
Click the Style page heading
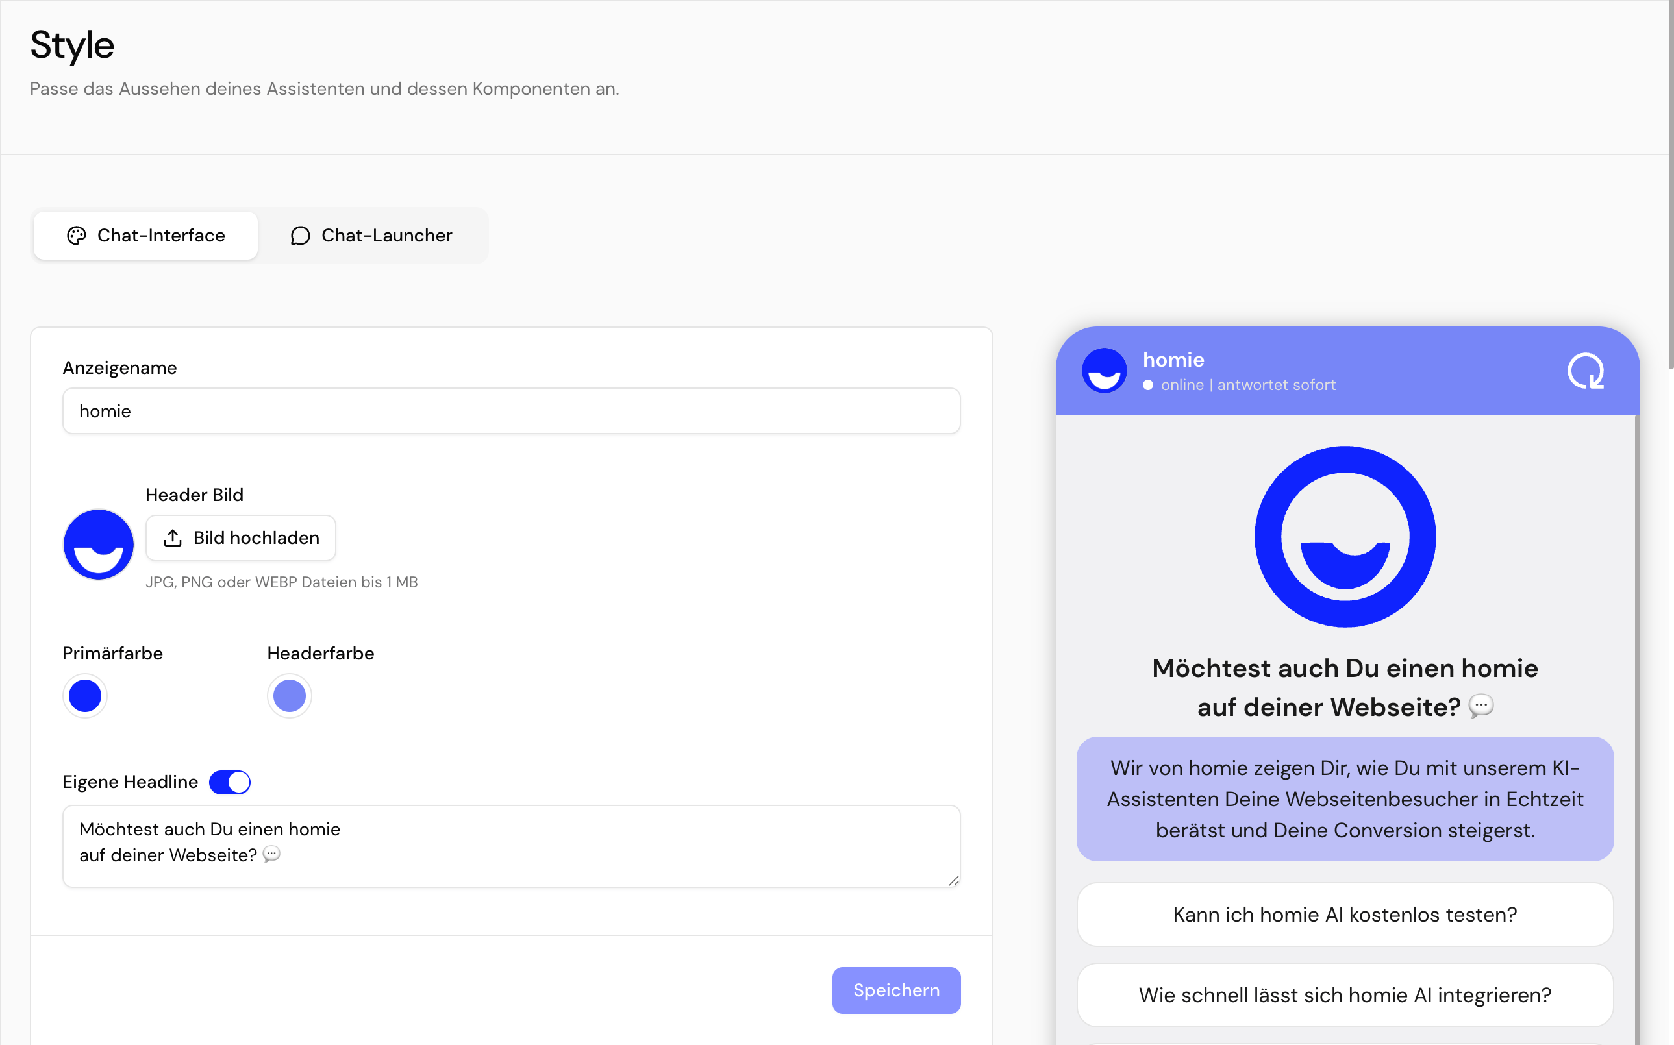click(x=72, y=45)
